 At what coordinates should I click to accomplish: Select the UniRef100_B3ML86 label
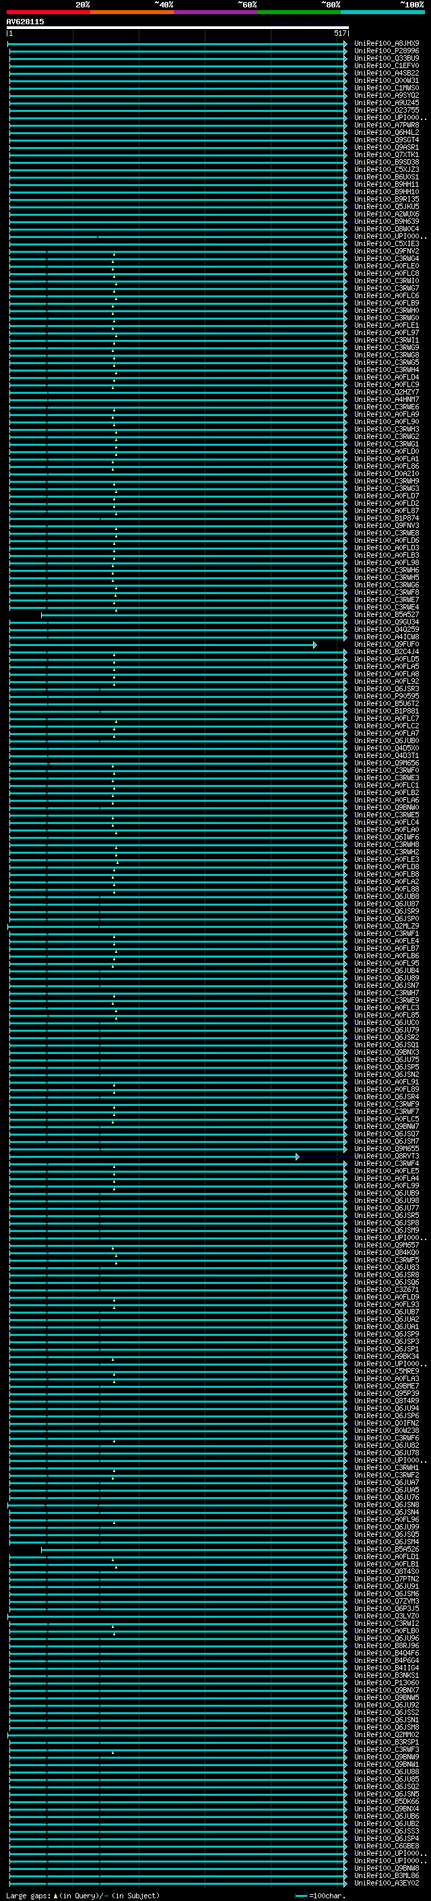click(x=387, y=1875)
